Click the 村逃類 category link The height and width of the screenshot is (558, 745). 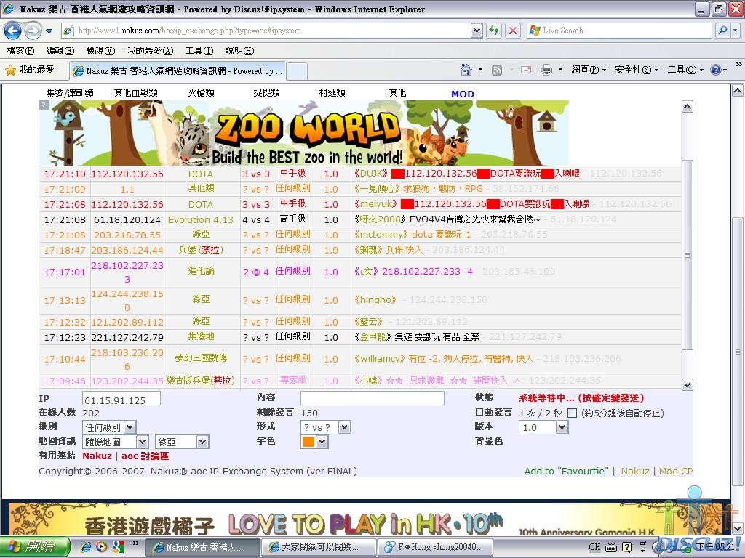[332, 92]
